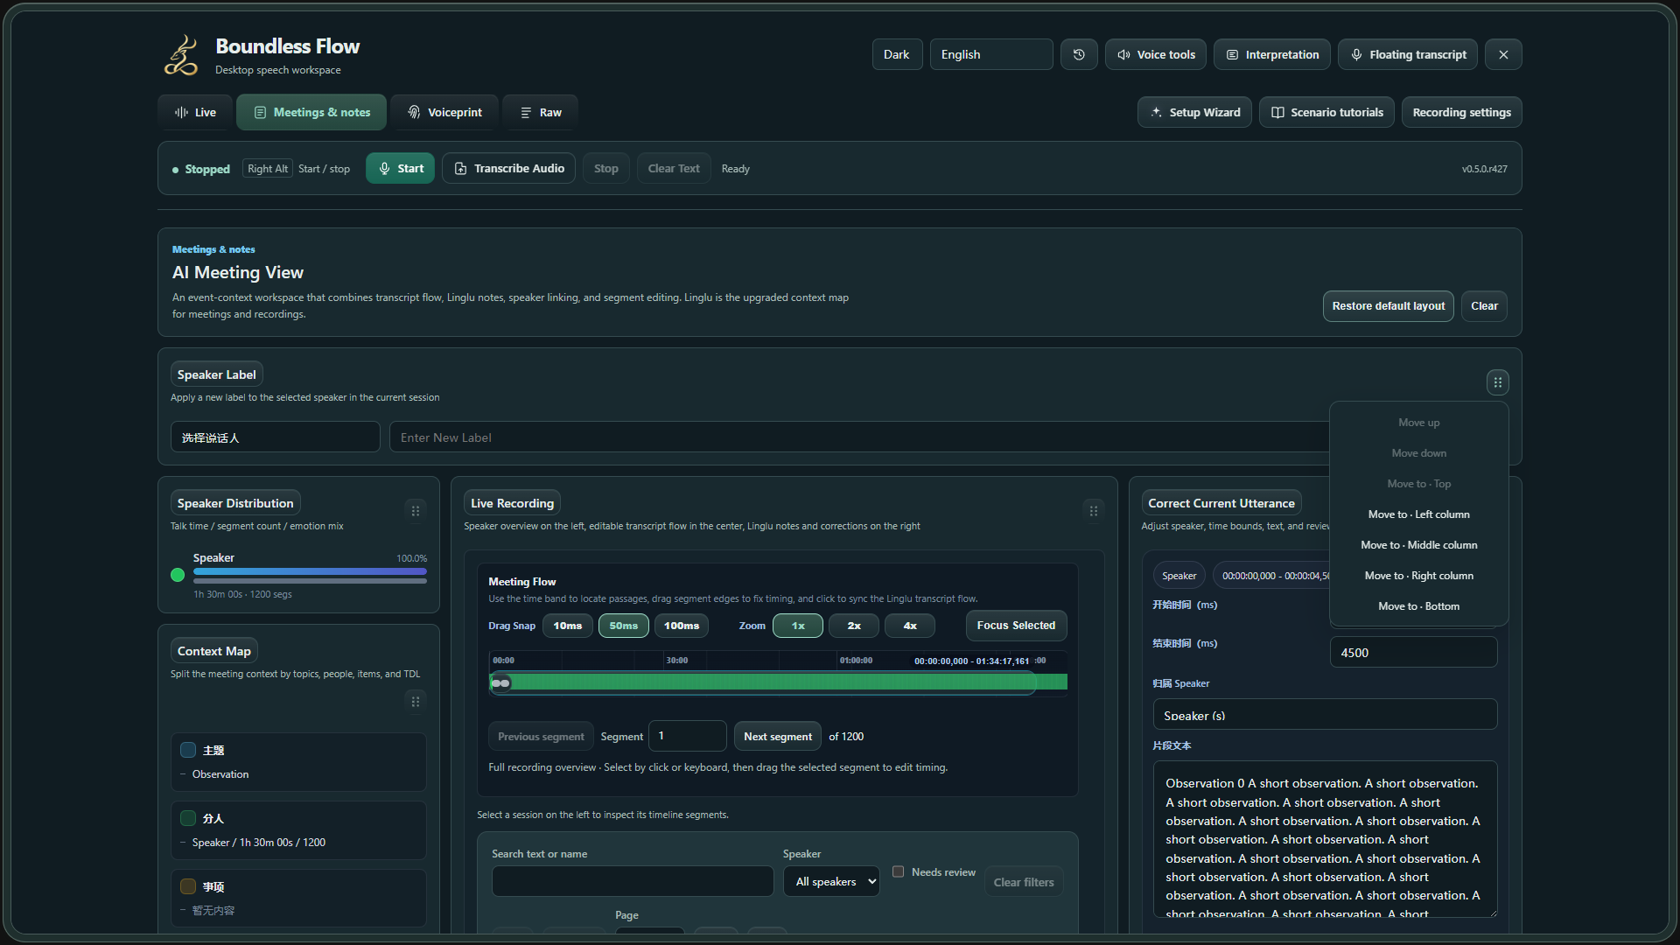
Task: Click the history/restore icon button
Action: point(1079,54)
